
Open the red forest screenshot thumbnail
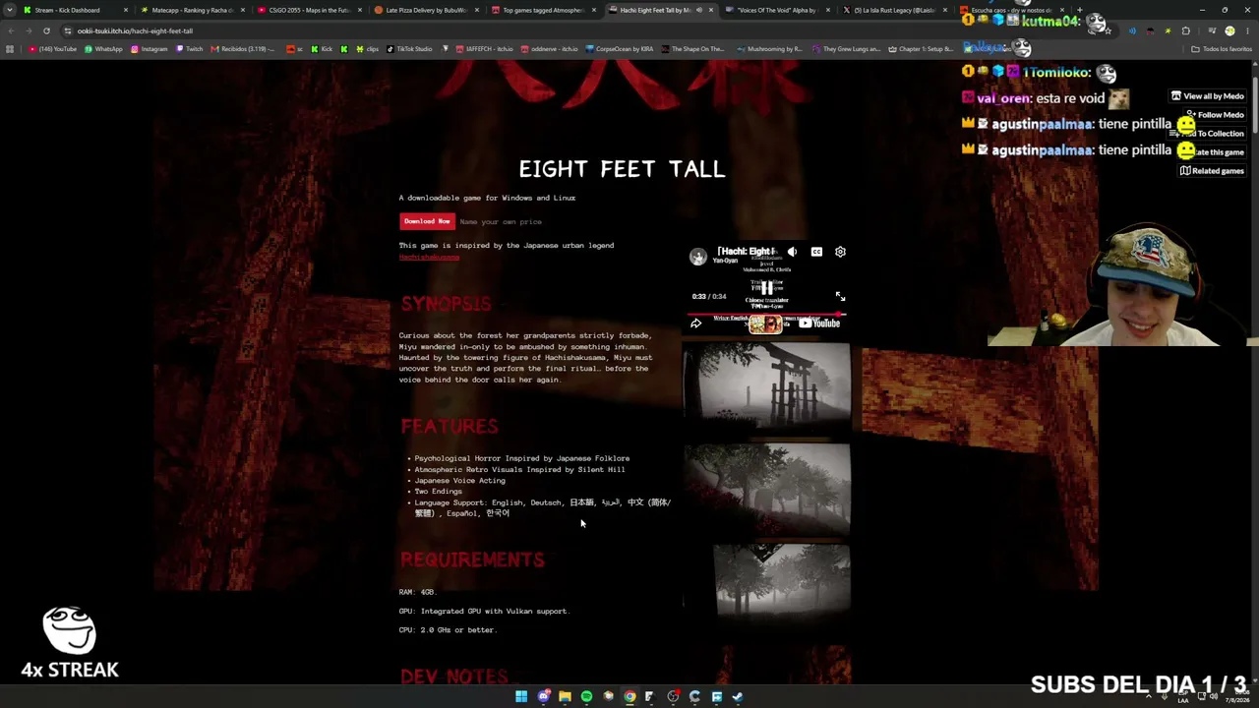pos(767,489)
